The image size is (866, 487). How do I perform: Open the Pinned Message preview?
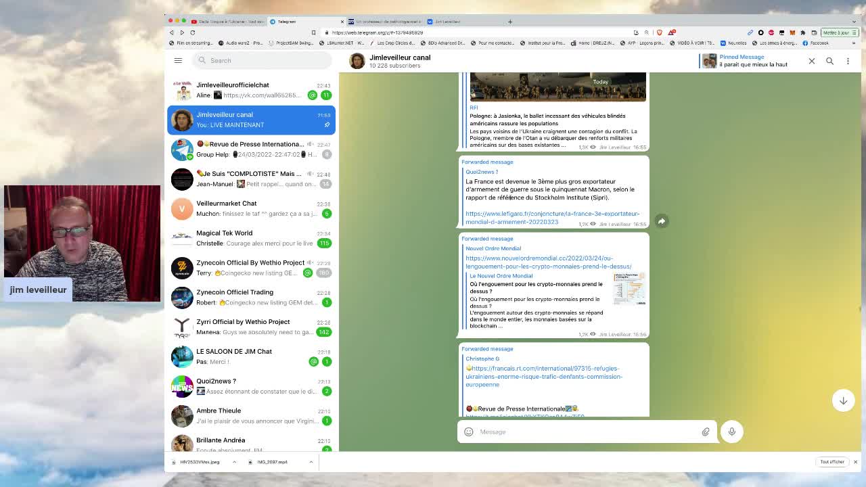pos(745,61)
